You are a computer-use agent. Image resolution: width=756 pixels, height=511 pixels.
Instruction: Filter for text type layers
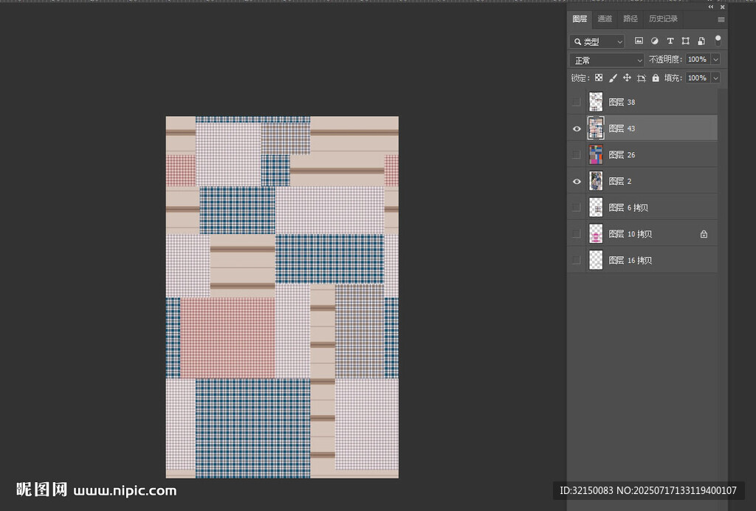[670, 41]
